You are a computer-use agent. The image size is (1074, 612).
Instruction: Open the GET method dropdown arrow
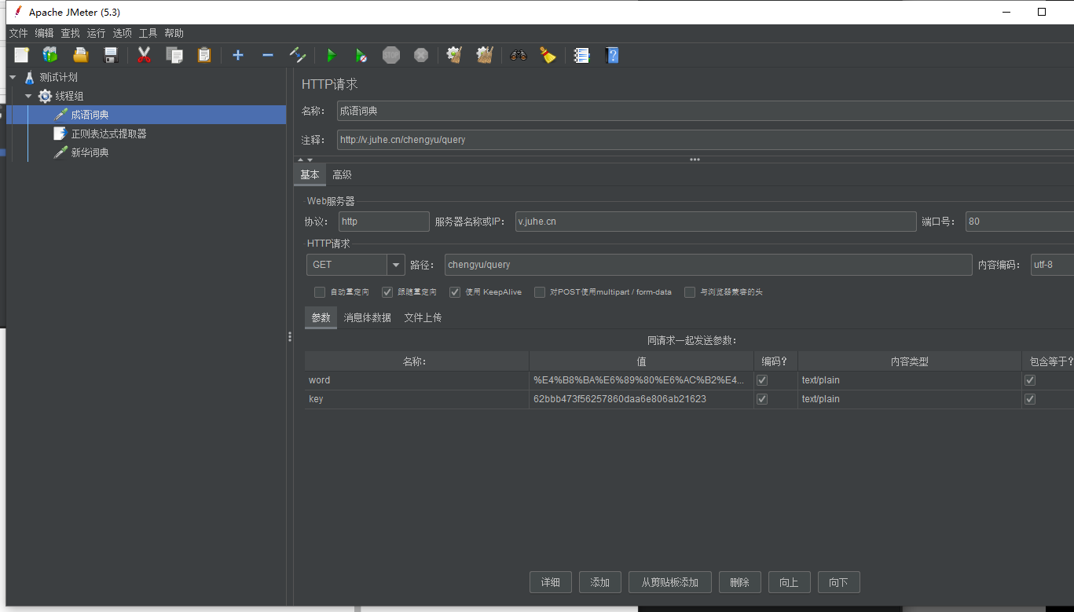(x=396, y=265)
